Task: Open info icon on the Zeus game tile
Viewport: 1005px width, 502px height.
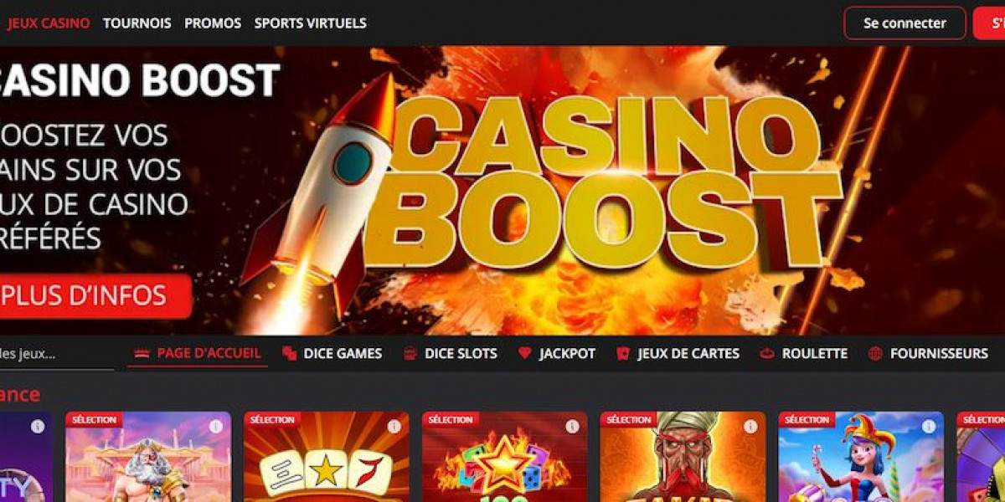Action: (216, 427)
